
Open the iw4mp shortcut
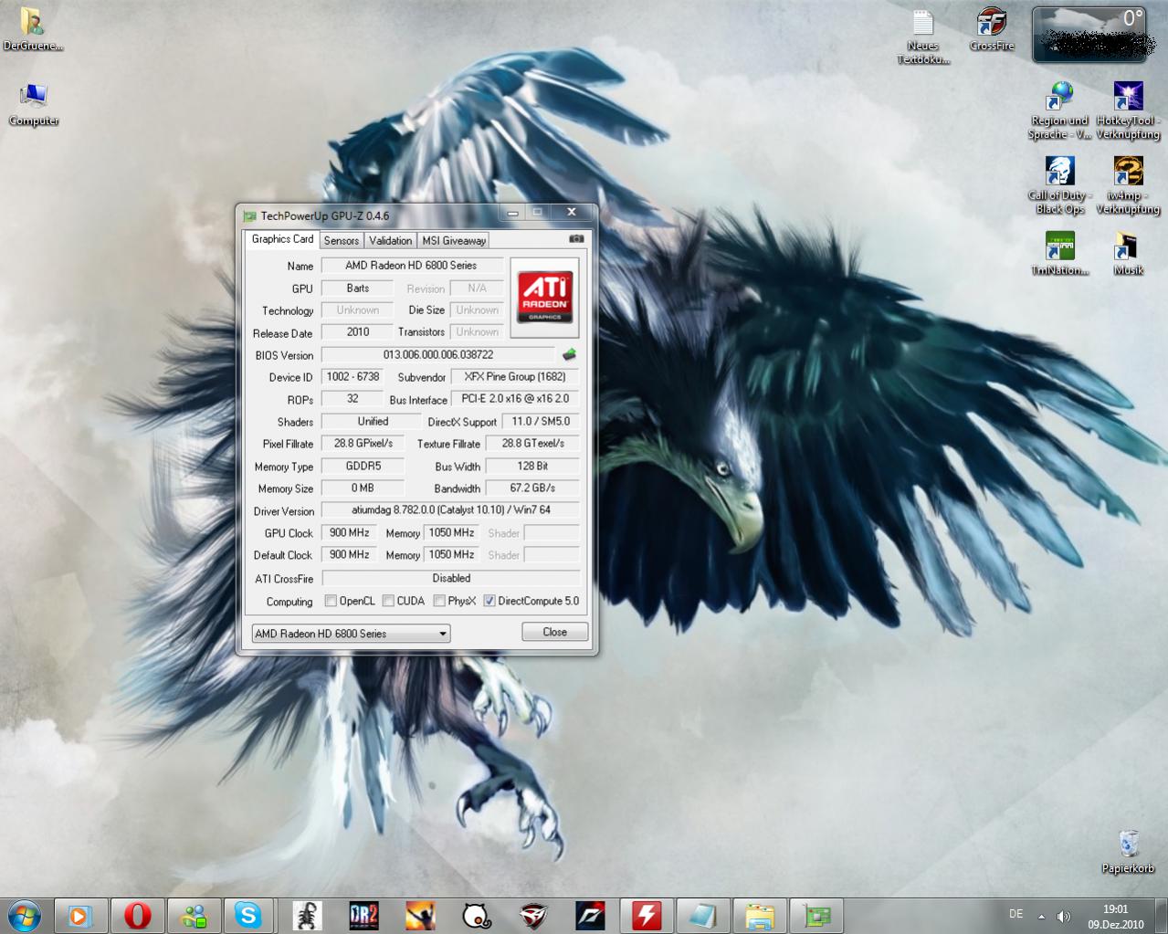click(x=1128, y=185)
